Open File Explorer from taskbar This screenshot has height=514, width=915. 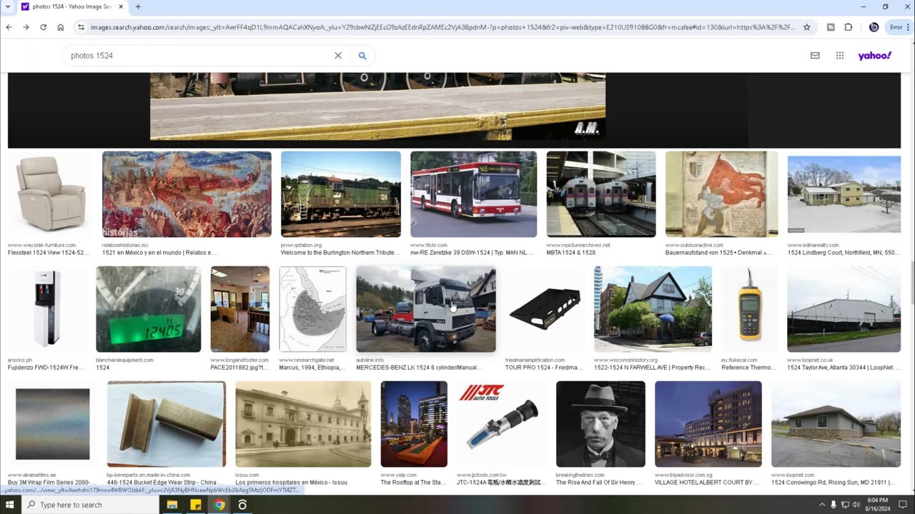(x=172, y=505)
